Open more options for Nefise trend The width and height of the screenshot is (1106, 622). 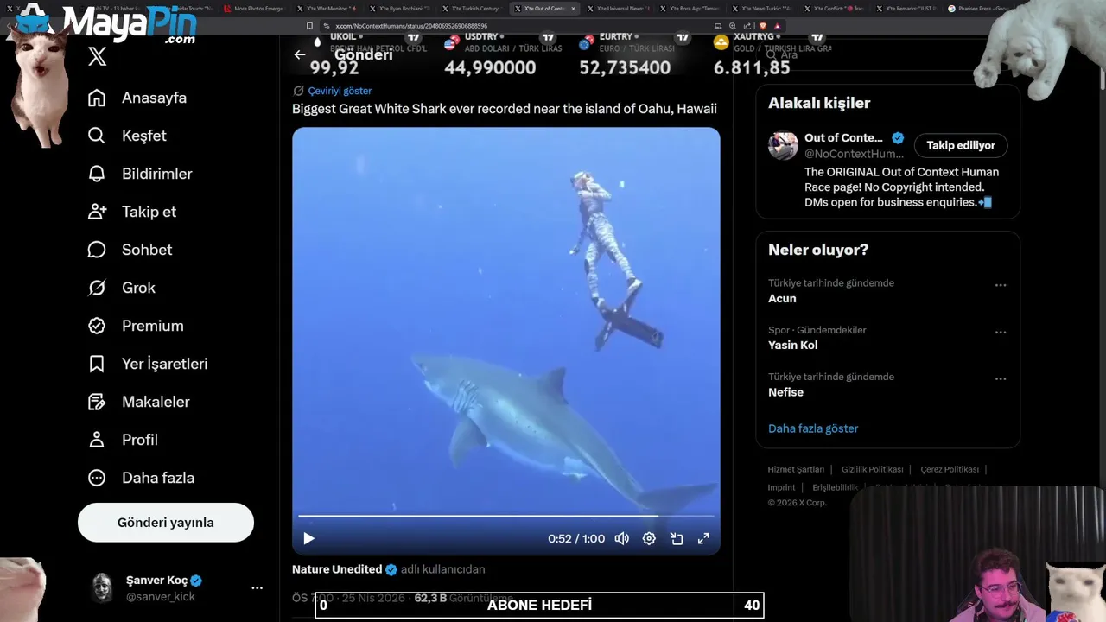tap(1001, 378)
